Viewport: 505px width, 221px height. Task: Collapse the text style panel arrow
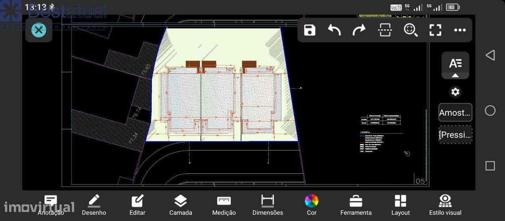(x=455, y=75)
